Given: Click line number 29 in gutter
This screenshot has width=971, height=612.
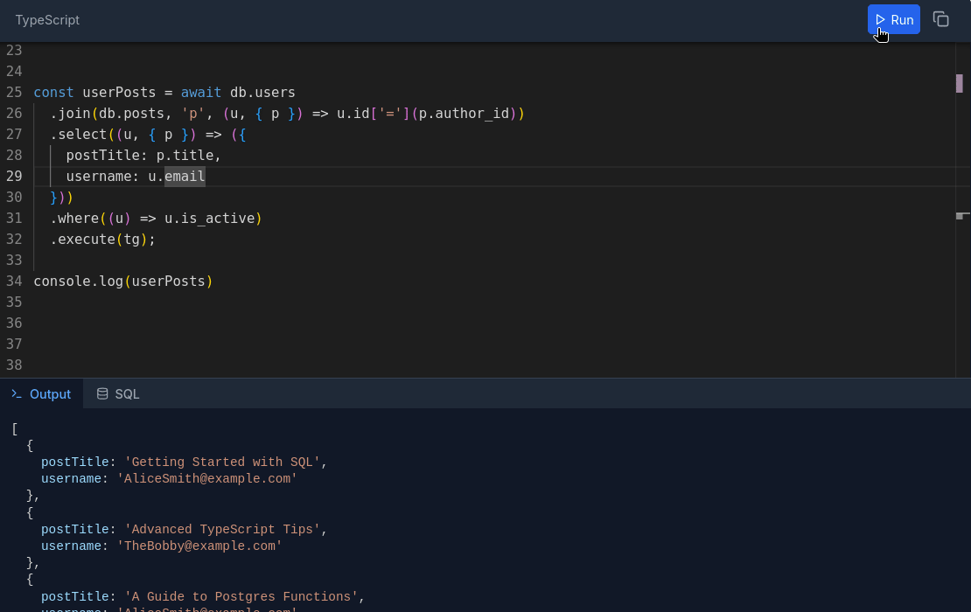Looking at the screenshot, I should [x=14, y=177].
